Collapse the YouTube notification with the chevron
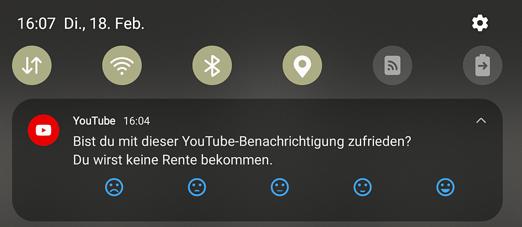This screenshot has height=227, width=522. [x=481, y=120]
